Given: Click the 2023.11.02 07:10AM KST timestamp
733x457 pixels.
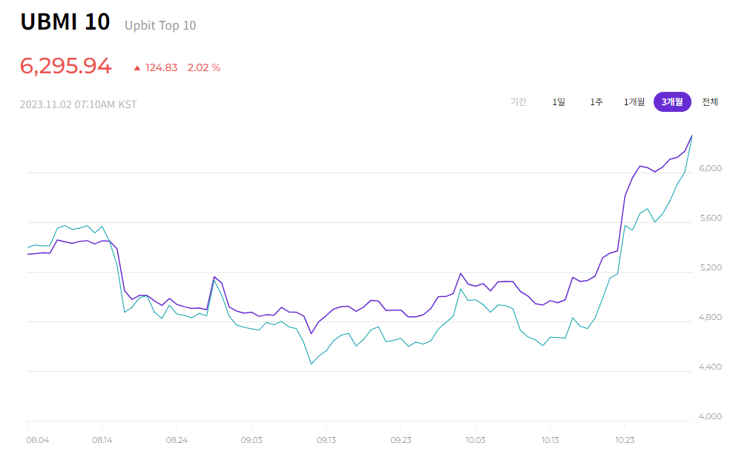Looking at the screenshot, I should [x=78, y=104].
